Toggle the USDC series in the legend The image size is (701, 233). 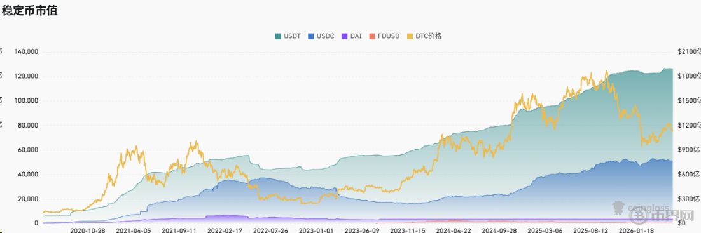[321, 36]
